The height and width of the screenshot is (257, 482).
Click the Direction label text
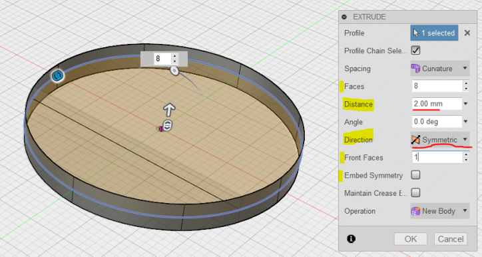click(358, 140)
